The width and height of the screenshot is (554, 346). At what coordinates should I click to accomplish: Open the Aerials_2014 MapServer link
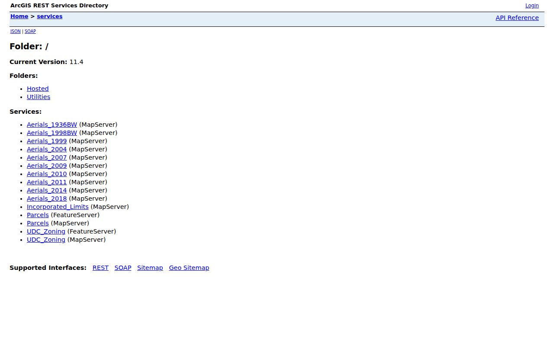[x=47, y=190]
